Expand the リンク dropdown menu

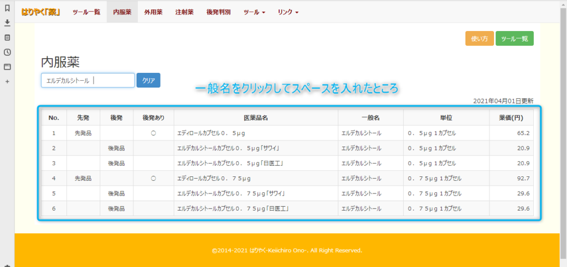coord(288,12)
